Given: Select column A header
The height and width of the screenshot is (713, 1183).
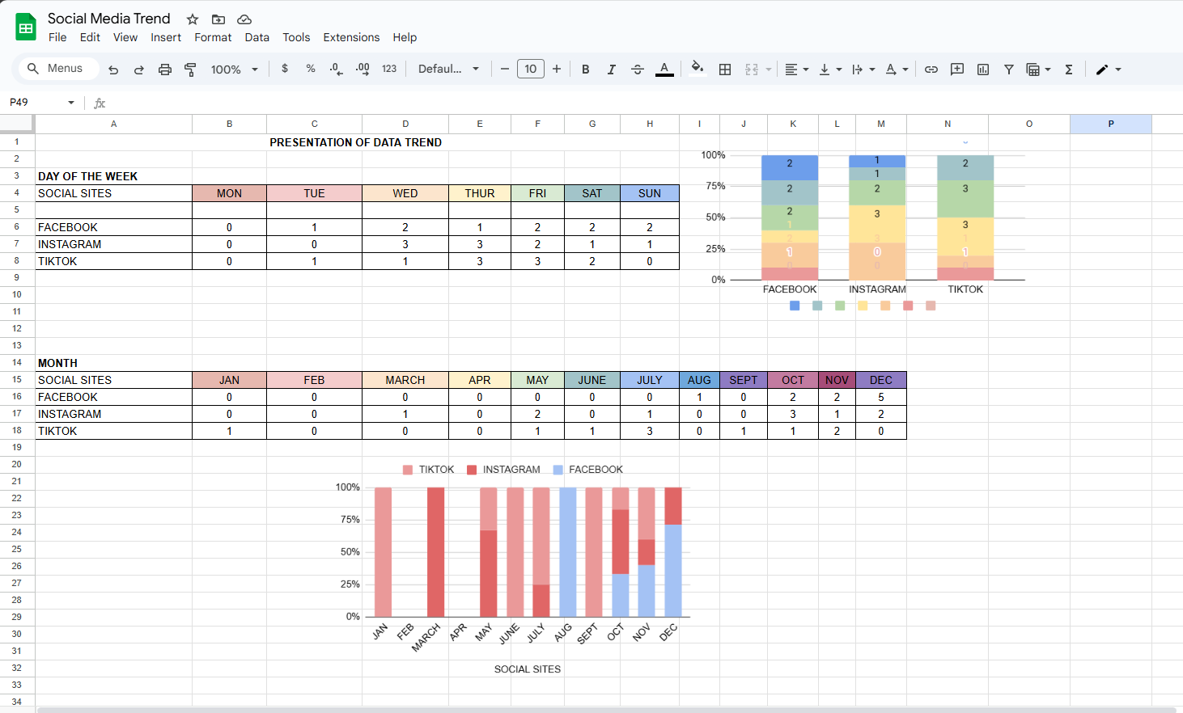Looking at the screenshot, I should pos(114,124).
